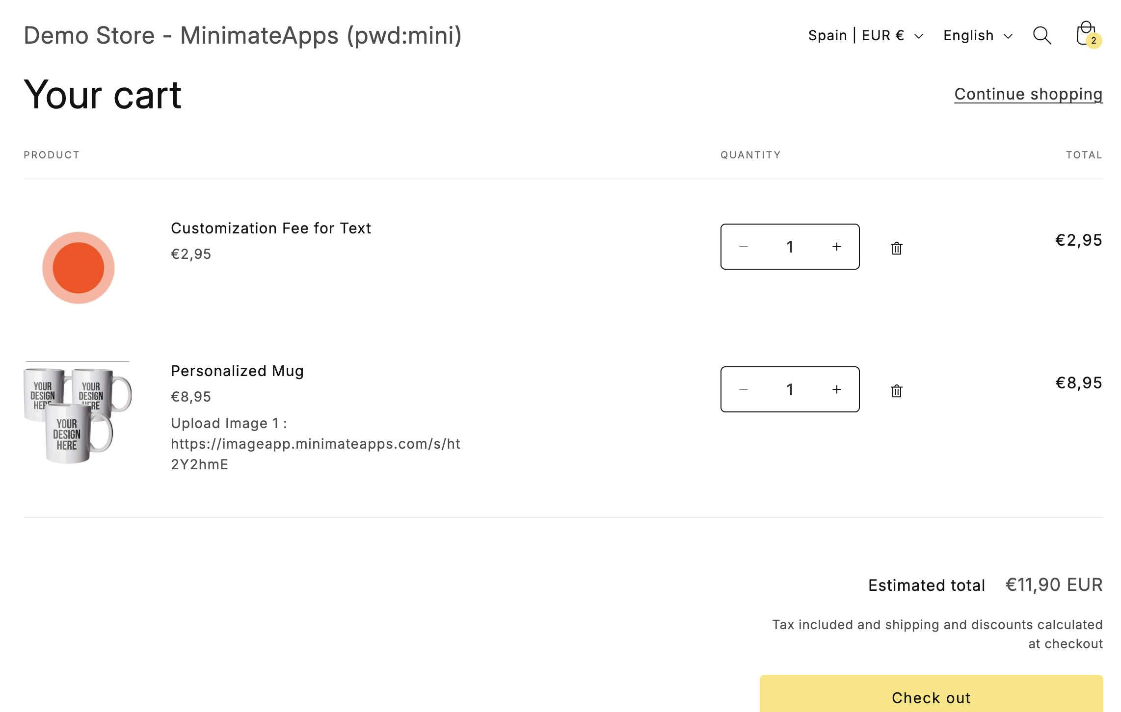Decrease Personalized Mug quantity with minus
This screenshot has height=712, width=1121.
(744, 389)
